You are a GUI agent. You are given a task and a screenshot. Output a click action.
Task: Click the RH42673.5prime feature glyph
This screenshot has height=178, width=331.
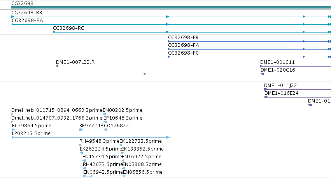pos(85,169)
